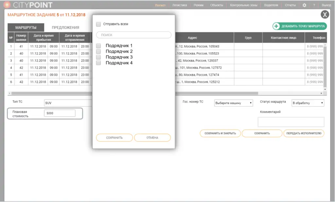Check the "Отправить всем" checkbox
335x202 pixels.
[x=98, y=24]
